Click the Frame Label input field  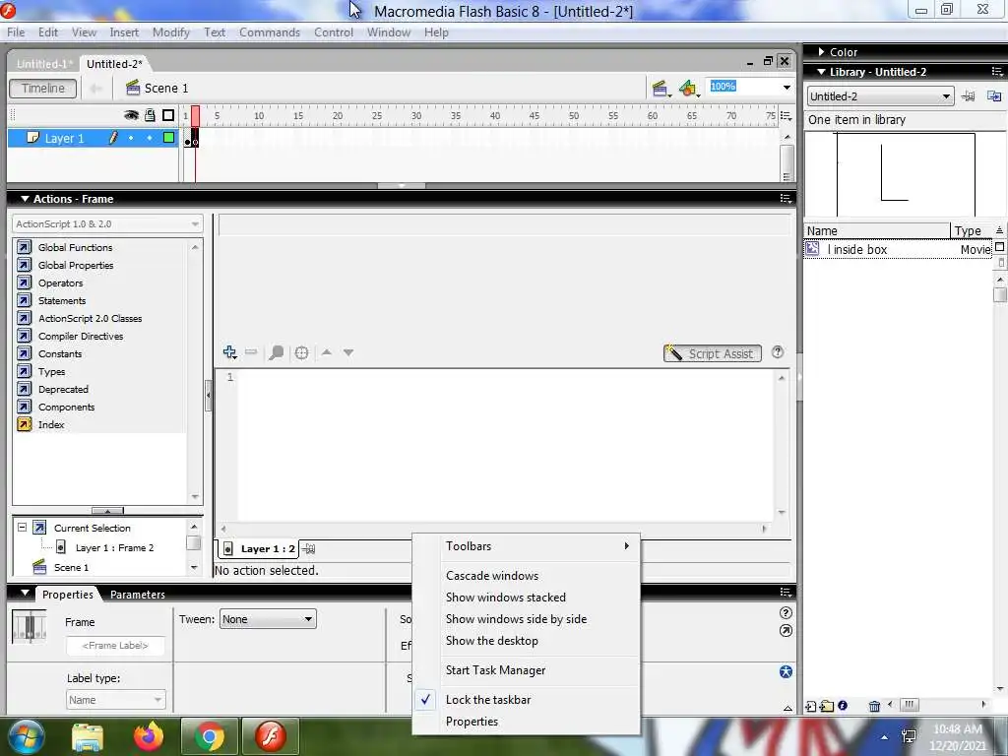[x=116, y=646]
